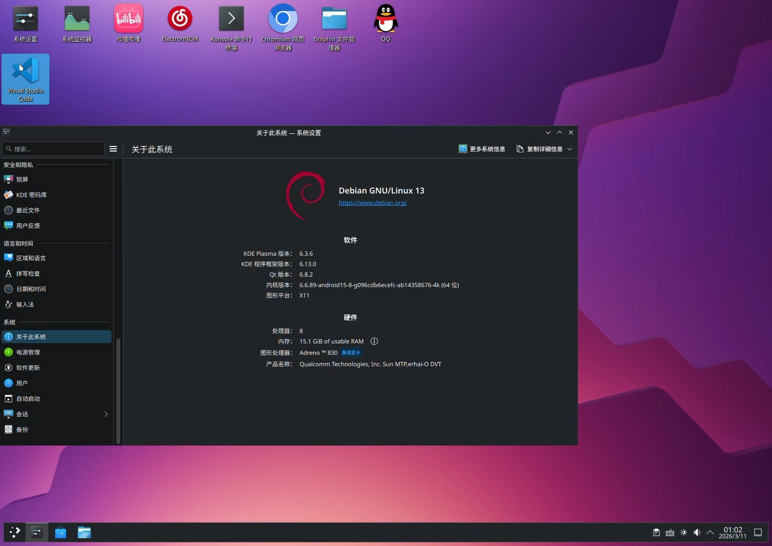
Task: Click the kernel version text 6.6.89-android15
Action: pyautogui.click(x=379, y=285)
